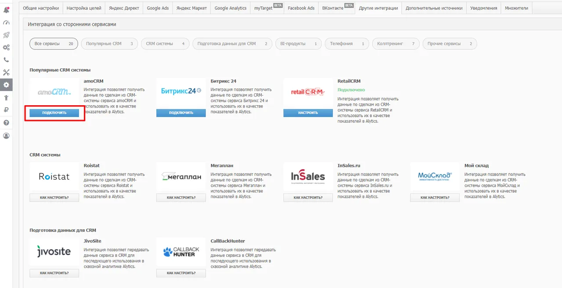Image resolution: width=562 pixels, height=288 pixels.
Task: Click the Мегаплан logo thumbnail
Action: (x=181, y=177)
